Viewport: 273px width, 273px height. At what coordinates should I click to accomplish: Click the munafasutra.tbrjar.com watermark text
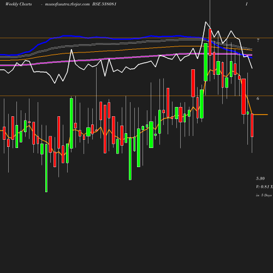coord(67,4)
